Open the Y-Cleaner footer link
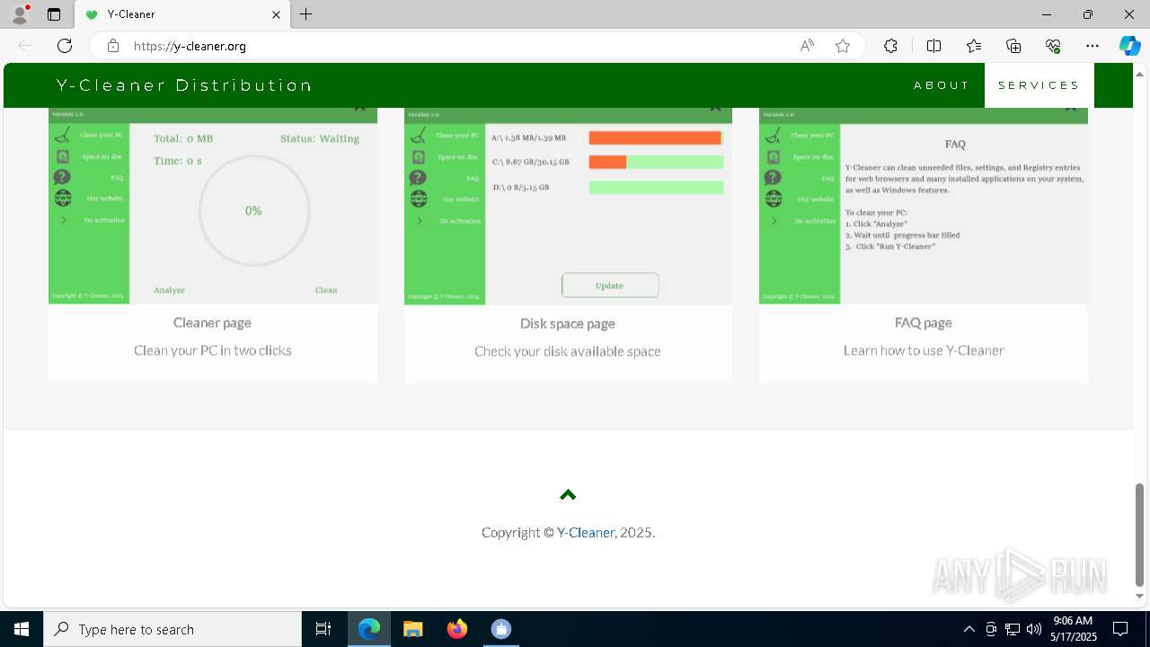The width and height of the screenshot is (1150, 647). pyautogui.click(x=586, y=532)
